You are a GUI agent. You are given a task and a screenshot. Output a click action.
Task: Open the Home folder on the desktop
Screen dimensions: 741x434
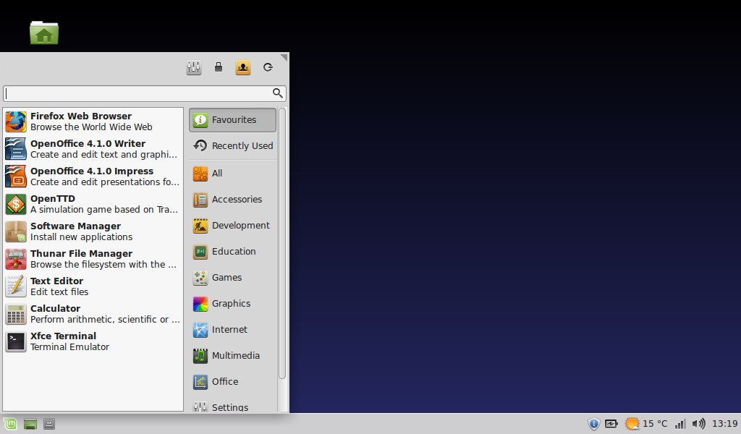43,32
